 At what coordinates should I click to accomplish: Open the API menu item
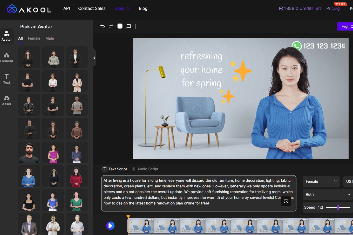(67, 8)
